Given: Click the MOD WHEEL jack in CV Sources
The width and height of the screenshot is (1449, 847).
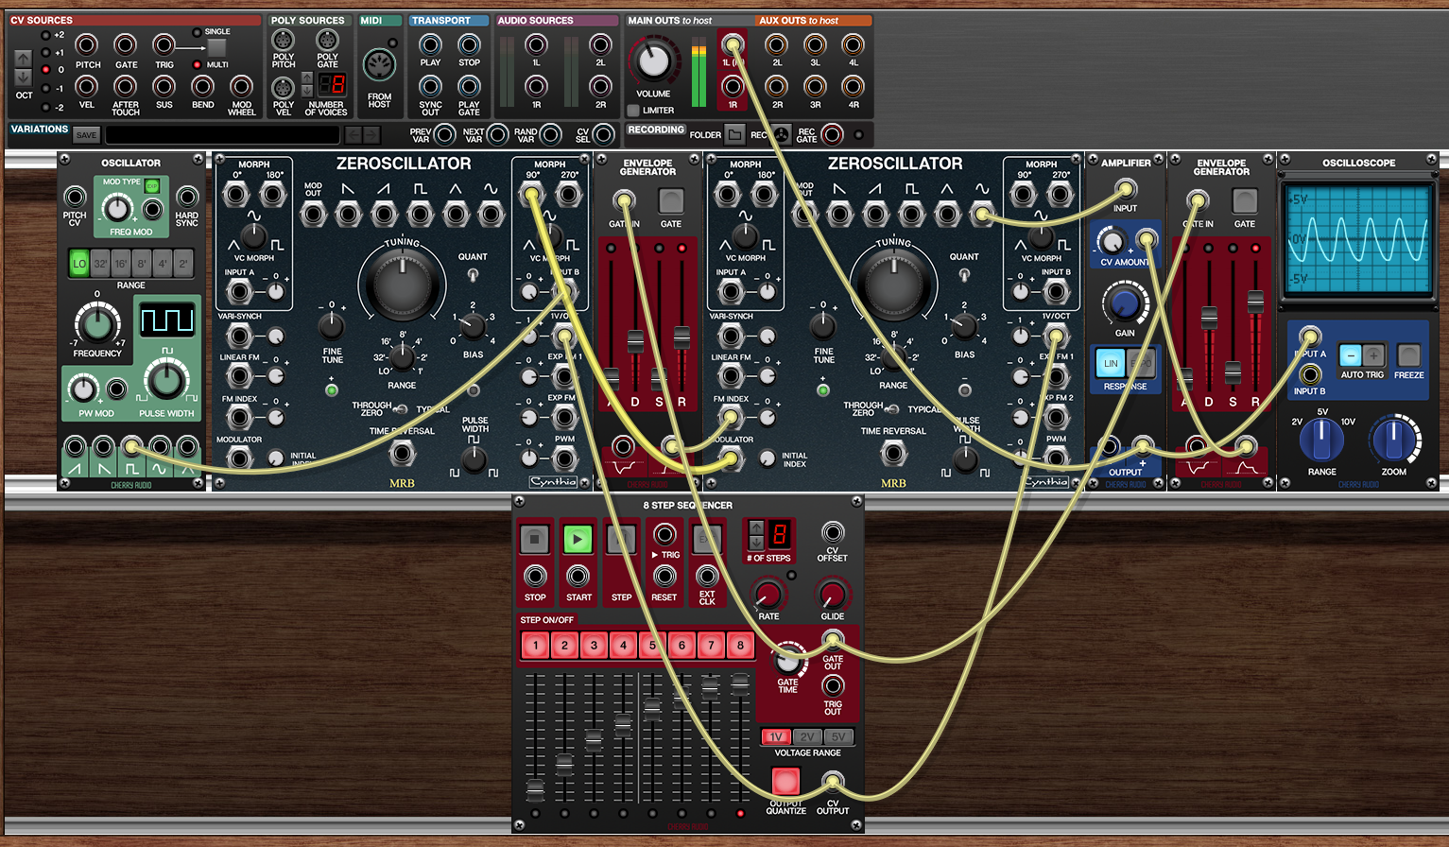Looking at the screenshot, I should [242, 86].
